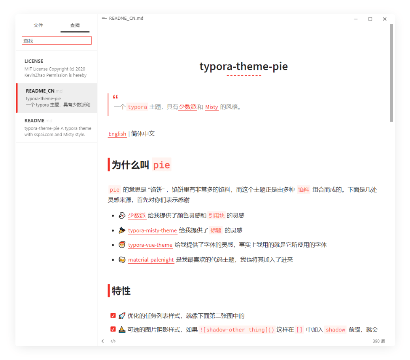Minimize the Typora window

(x=355, y=19)
